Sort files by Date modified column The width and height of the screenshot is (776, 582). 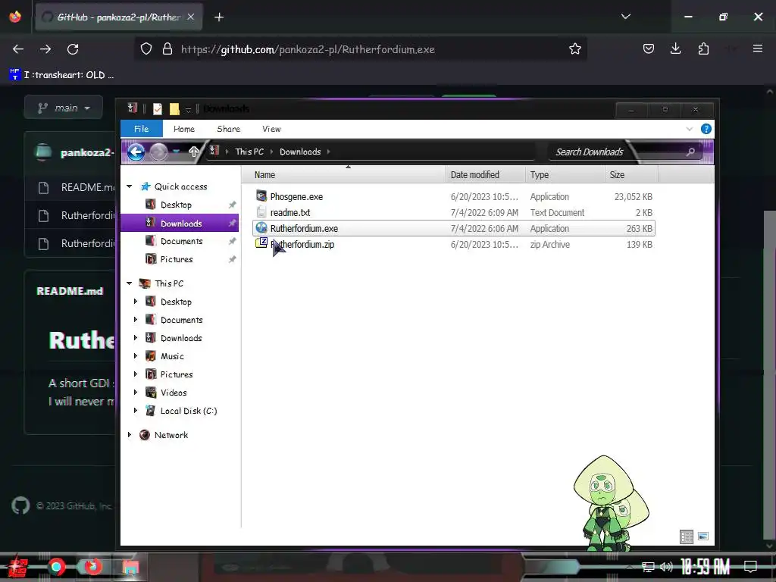pos(486,175)
